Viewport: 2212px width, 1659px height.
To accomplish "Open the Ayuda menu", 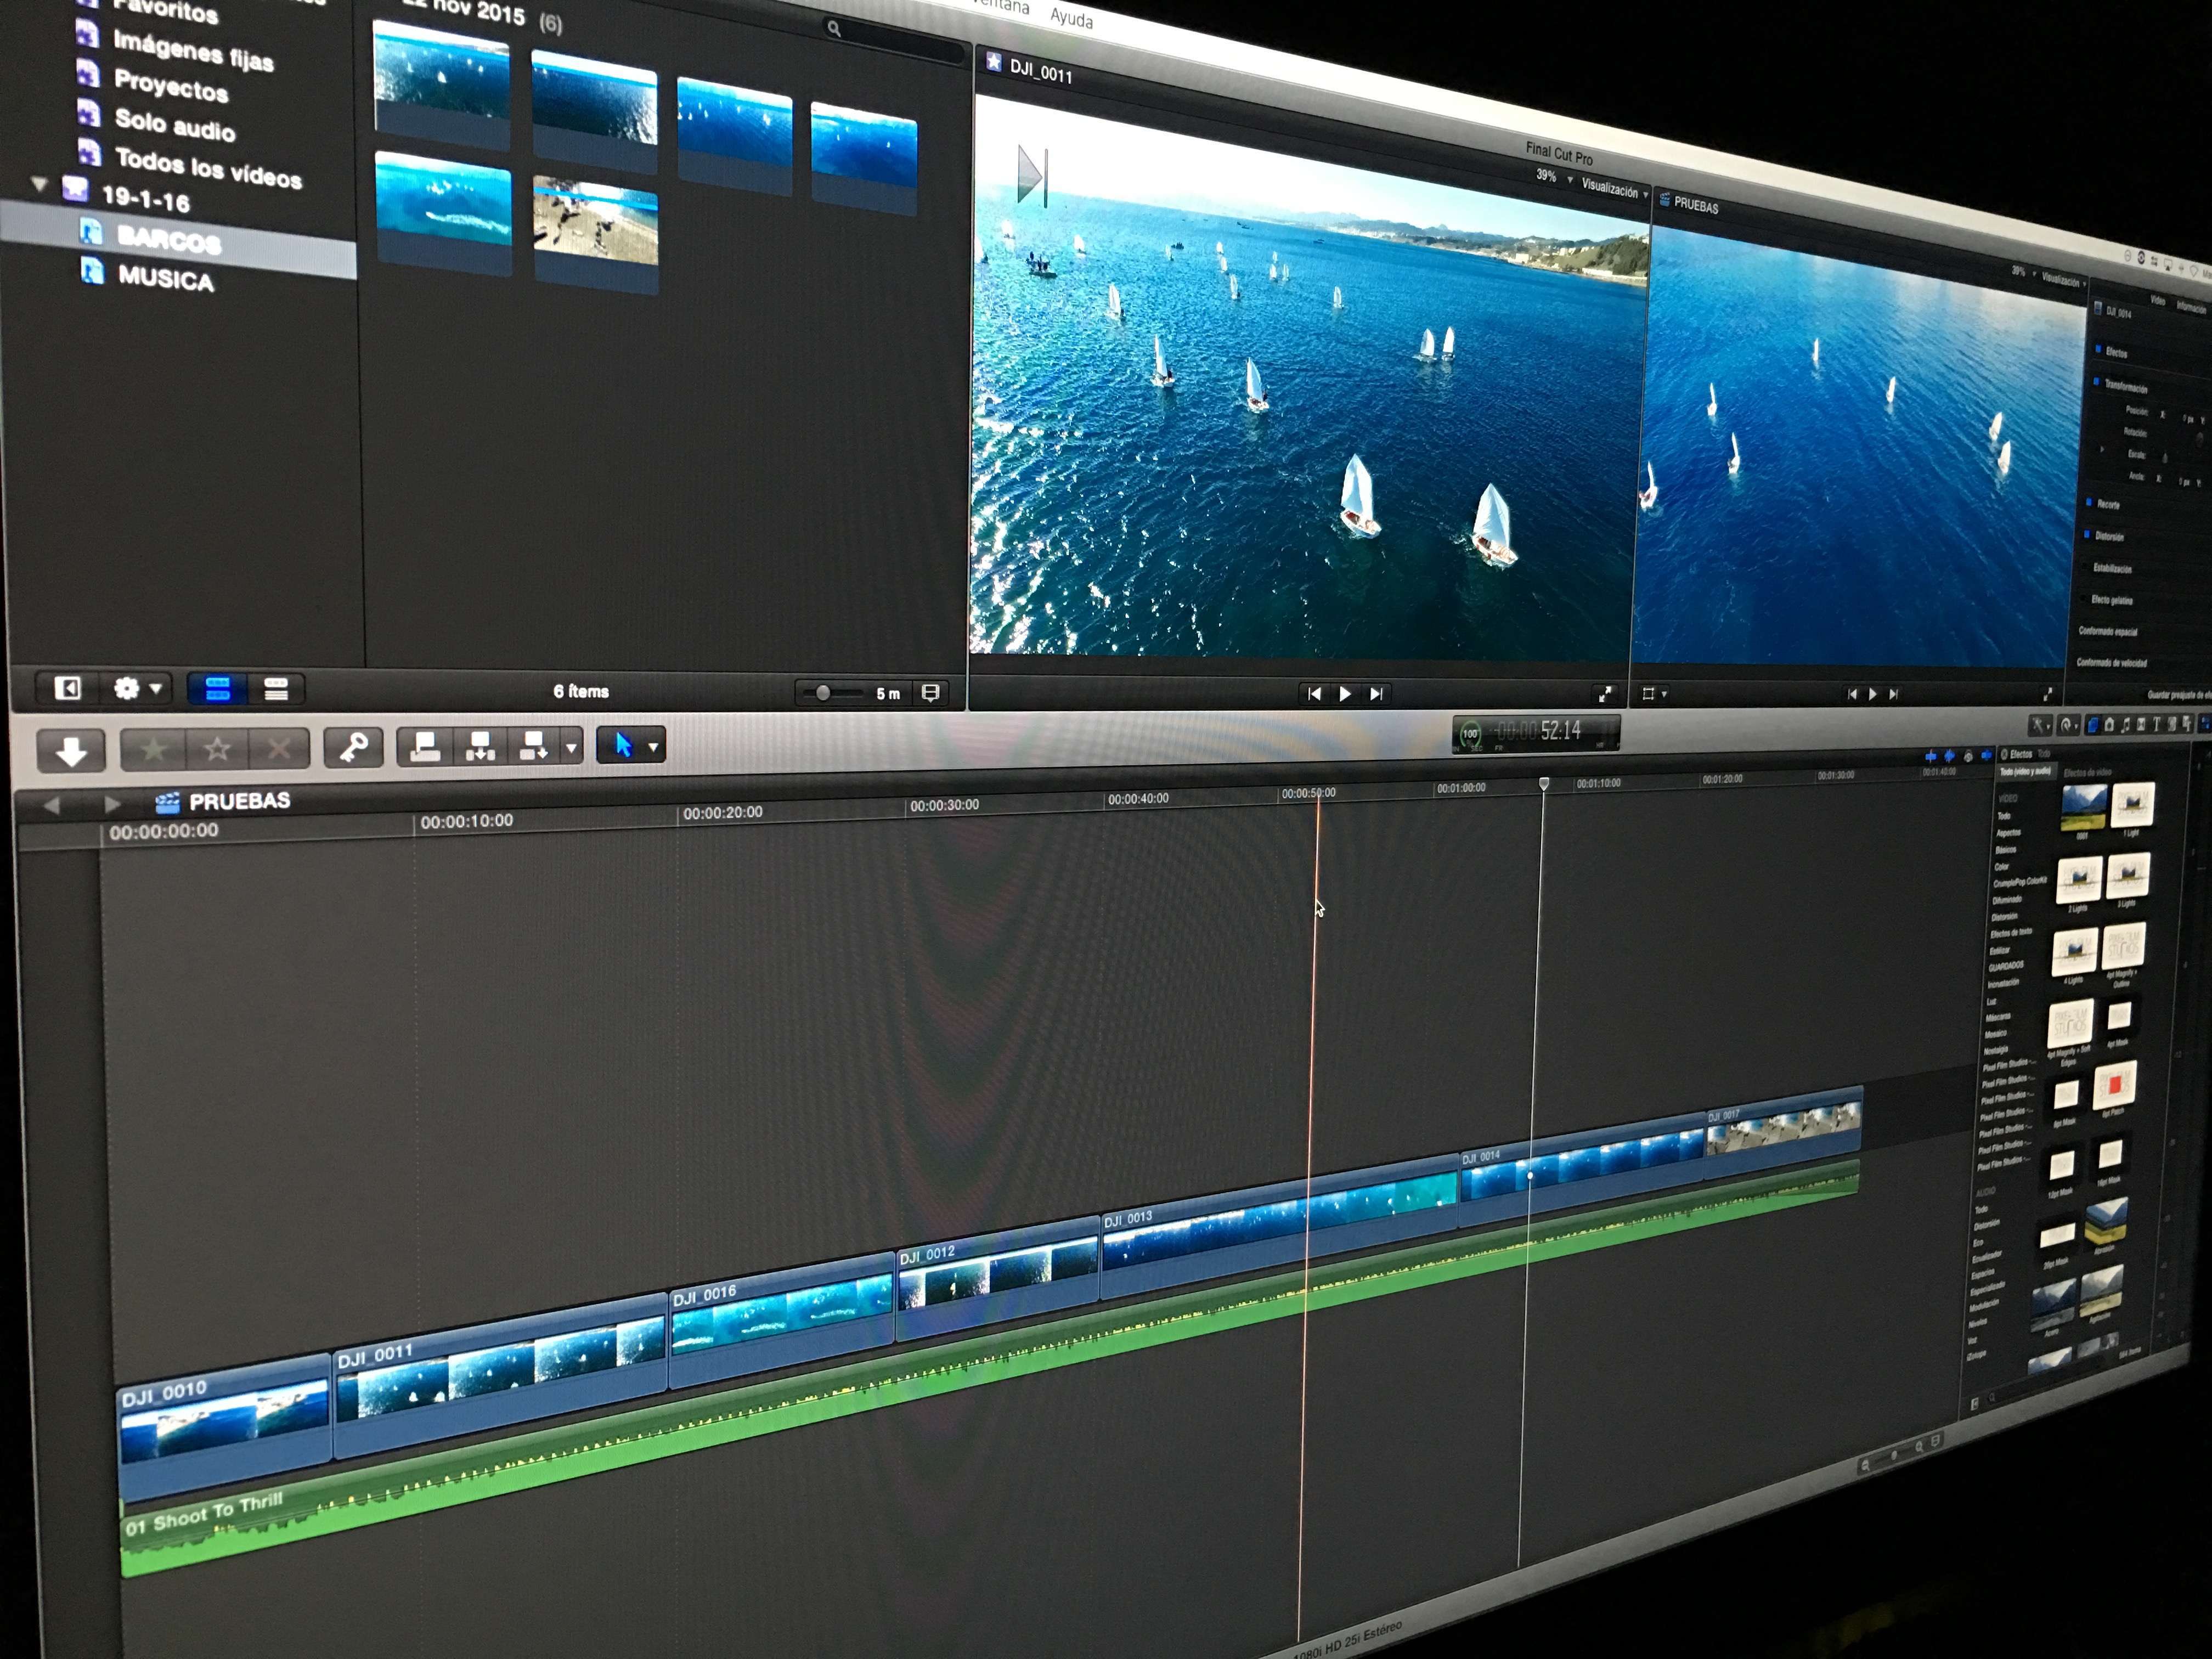I will (1071, 17).
